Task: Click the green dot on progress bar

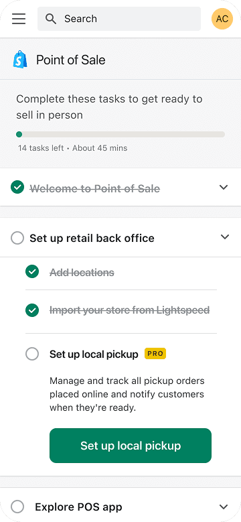Action: [x=19, y=134]
